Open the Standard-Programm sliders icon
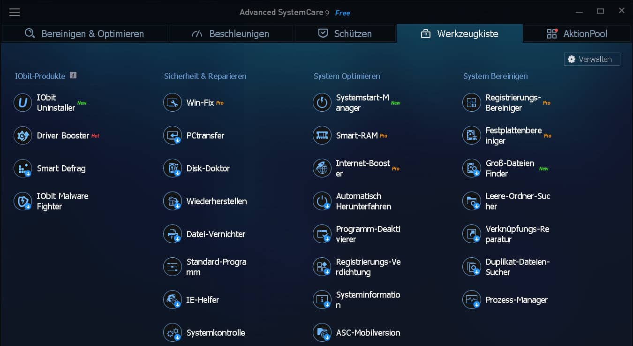 [x=172, y=267]
